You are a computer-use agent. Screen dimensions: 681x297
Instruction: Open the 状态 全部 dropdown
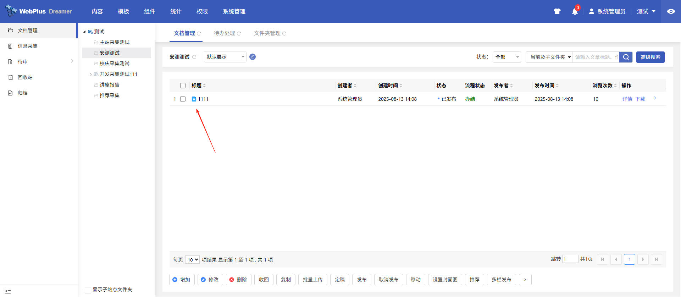pyautogui.click(x=506, y=57)
